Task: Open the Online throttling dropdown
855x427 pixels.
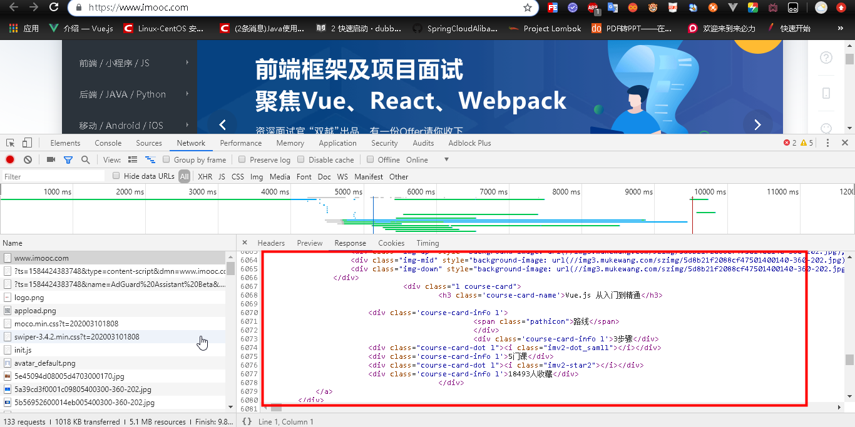Action: pyautogui.click(x=428, y=160)
